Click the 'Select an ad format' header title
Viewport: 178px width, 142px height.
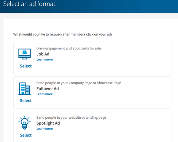(x=29, y=4)
